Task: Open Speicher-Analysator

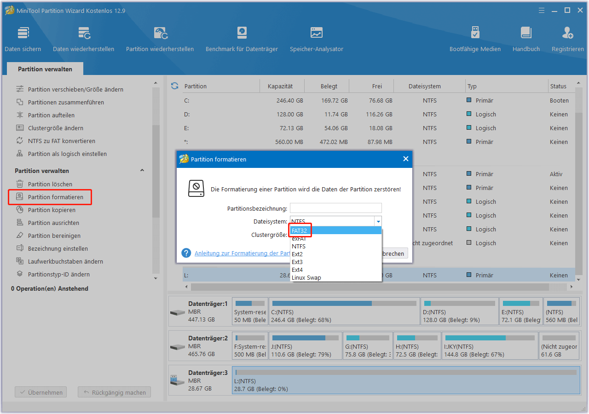Action: [316, 39]
